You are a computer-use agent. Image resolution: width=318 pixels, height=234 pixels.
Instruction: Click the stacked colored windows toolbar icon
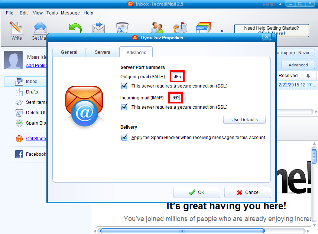[204, 27]
